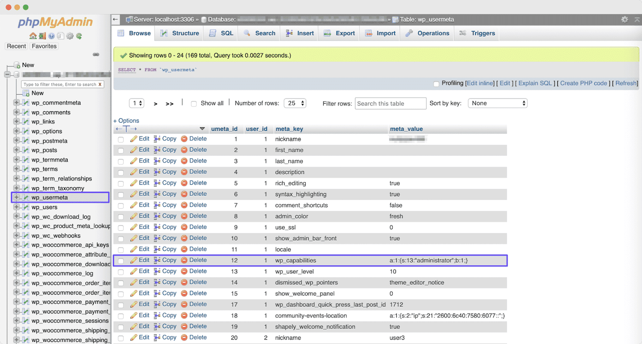Image resolution: width=642 pixels, height=344 pixels.
Task: Click the Search this table filter field
Action: point(391,103)
